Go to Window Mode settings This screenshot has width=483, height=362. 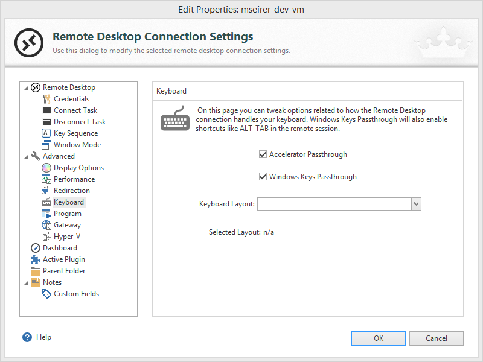(77, 145)
